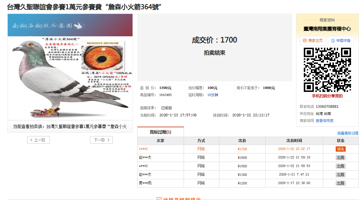Click the page title 詹森小火箭364號

(84, 7)
